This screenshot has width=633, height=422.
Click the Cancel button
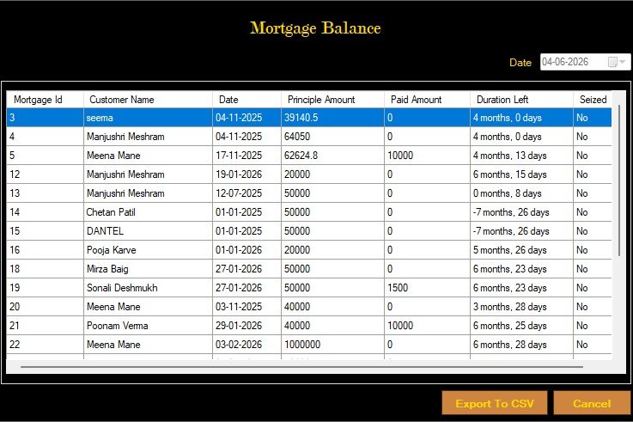click(x=592, y=403)
